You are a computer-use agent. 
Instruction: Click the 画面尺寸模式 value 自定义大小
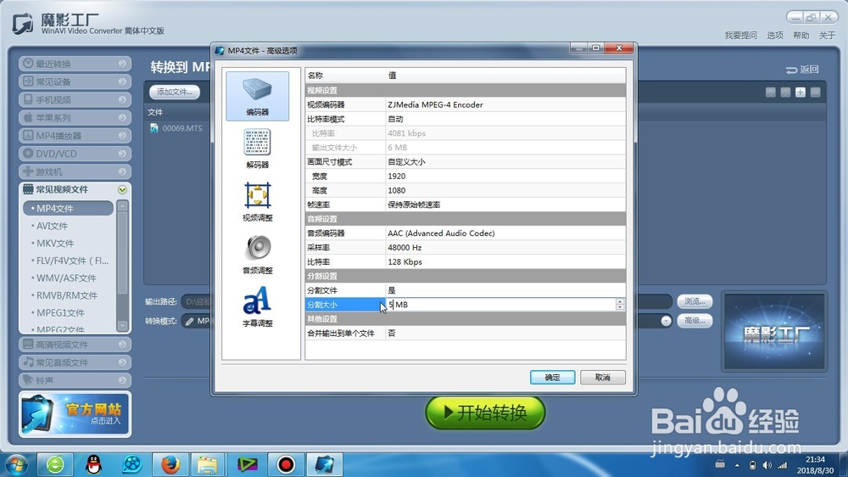click(x=406, y=162)
